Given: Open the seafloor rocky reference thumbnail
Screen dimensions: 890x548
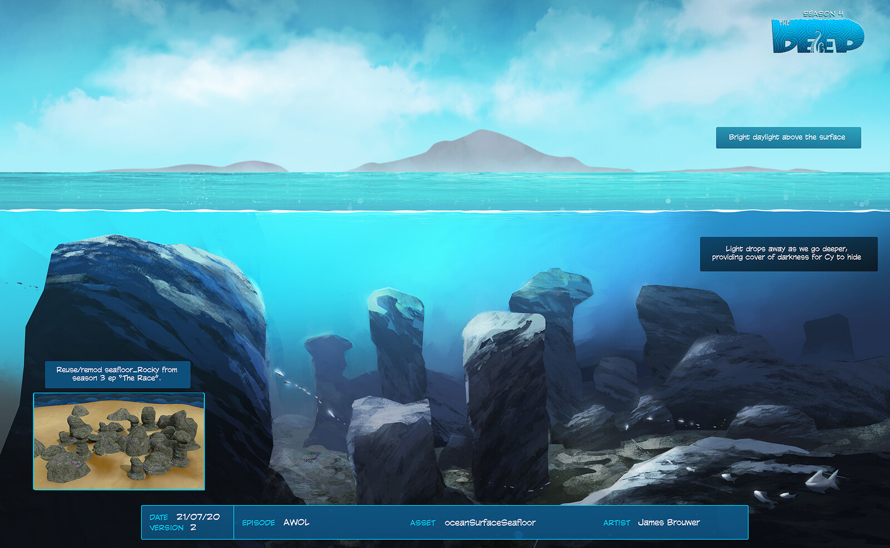Looking at the screenshot, I should [x=119, y=441].
